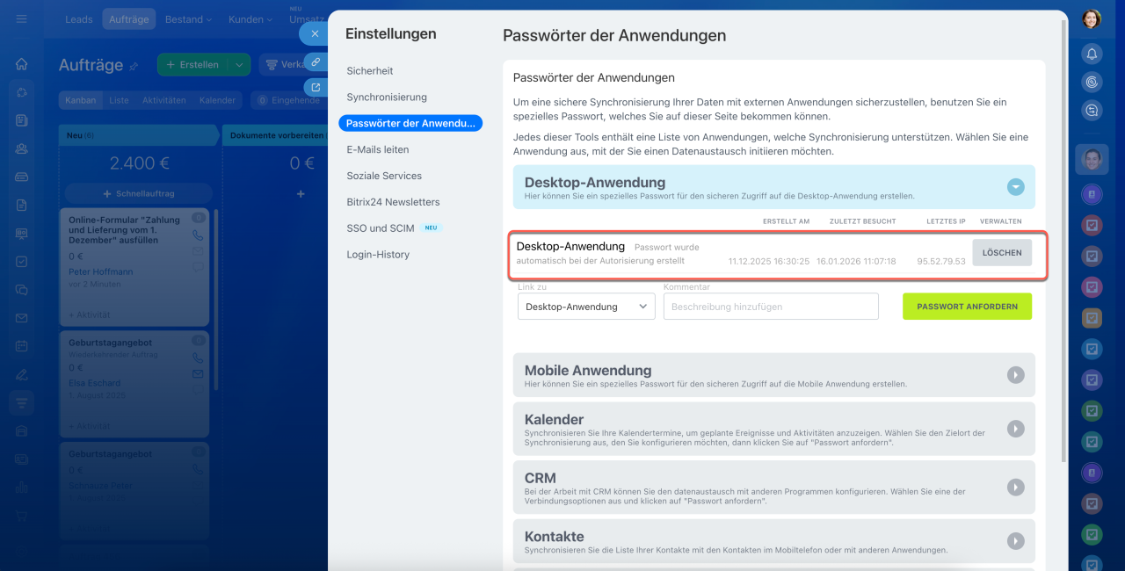The height and width of the screenshot is (571, 1125).
Task: Open the Elsa Eschard contact link
Action: (x=95, y=383)
